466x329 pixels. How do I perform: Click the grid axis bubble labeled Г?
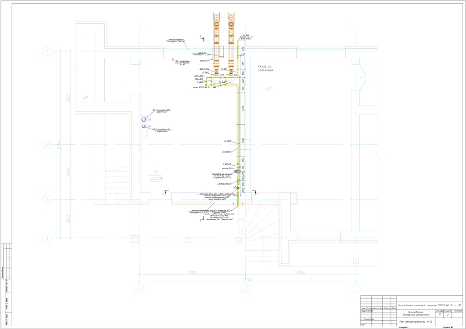pyautogui.click(x=47, y=51)
